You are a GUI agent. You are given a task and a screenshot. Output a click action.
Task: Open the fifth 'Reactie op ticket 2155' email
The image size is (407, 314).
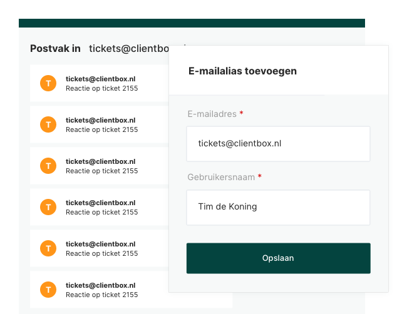tap(102, 253)
